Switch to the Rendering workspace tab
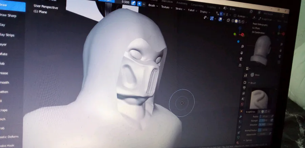 coord(182,3)
